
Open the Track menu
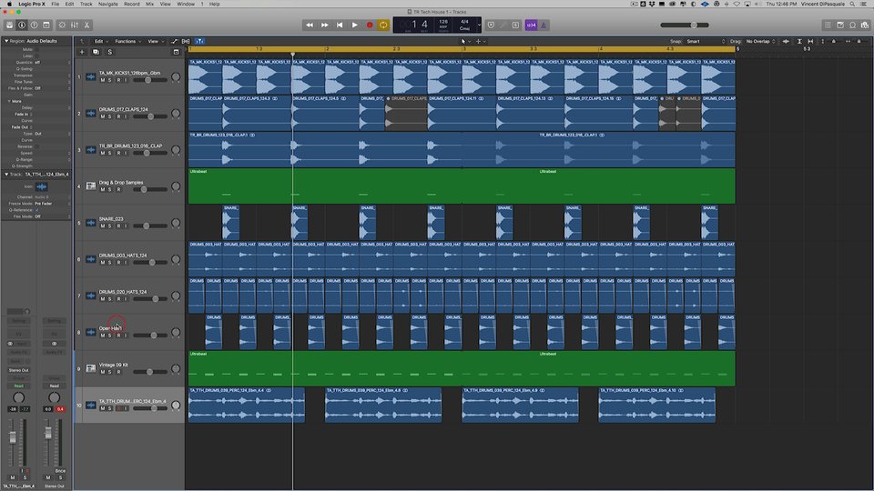86,4
